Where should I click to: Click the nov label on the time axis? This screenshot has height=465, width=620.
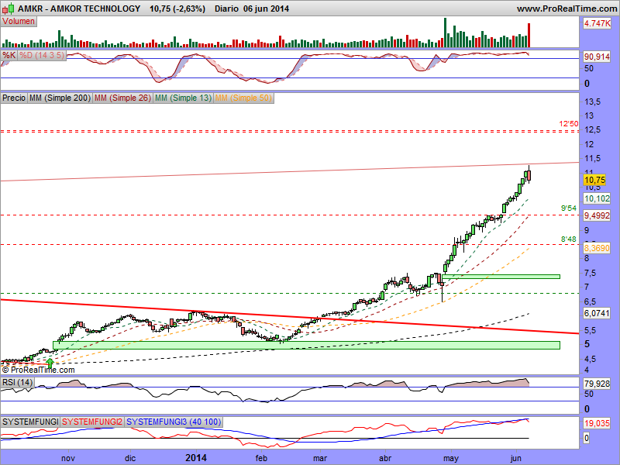tap(68, 458)
